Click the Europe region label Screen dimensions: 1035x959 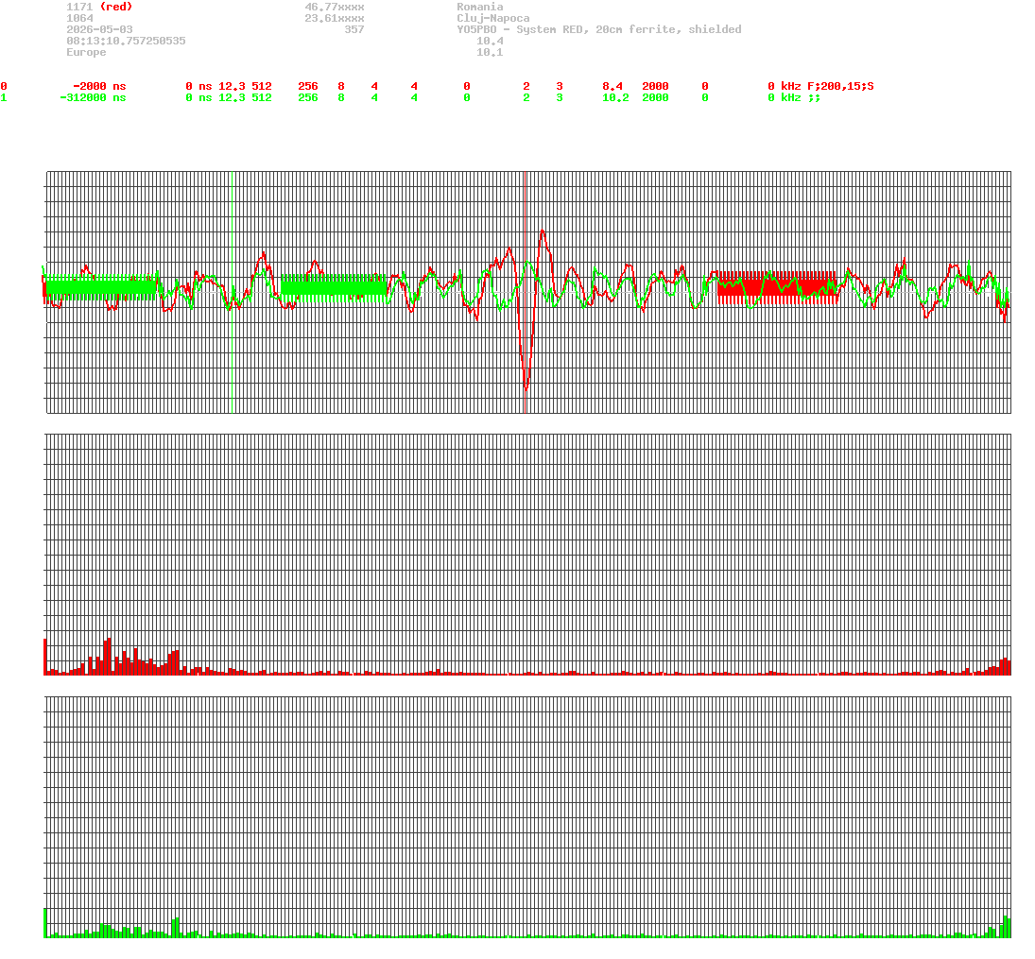86,51
